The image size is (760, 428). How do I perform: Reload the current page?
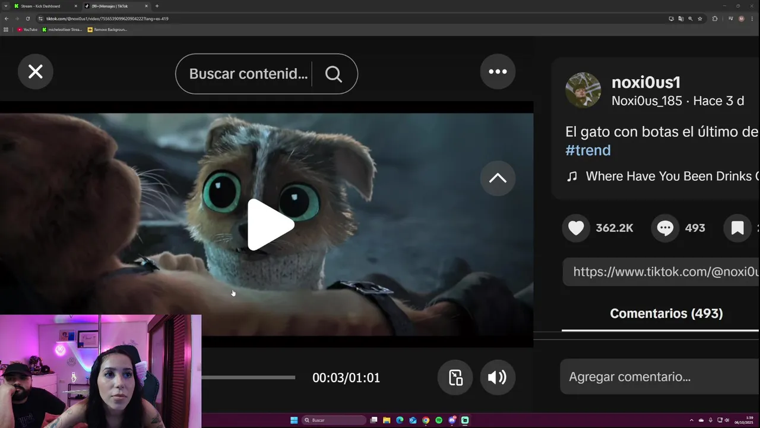(x=27, y=18)
